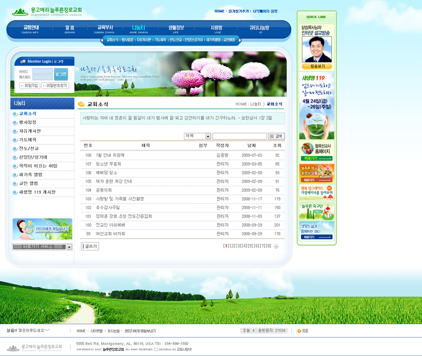Open the 협력선교사 홈페이지 globe banner
Viewport: 422px width, 356px height.
[316, 152]
